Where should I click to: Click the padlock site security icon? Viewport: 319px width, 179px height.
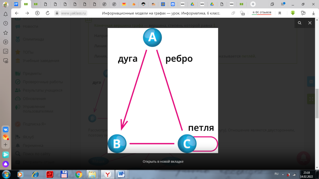click(57, 13)
